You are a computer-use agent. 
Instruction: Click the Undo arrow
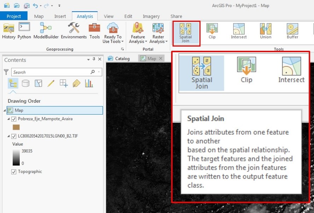35,6
